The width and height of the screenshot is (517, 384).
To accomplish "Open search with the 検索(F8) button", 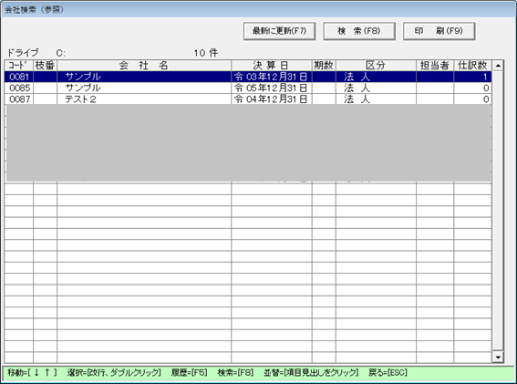I will pos(359,31).
